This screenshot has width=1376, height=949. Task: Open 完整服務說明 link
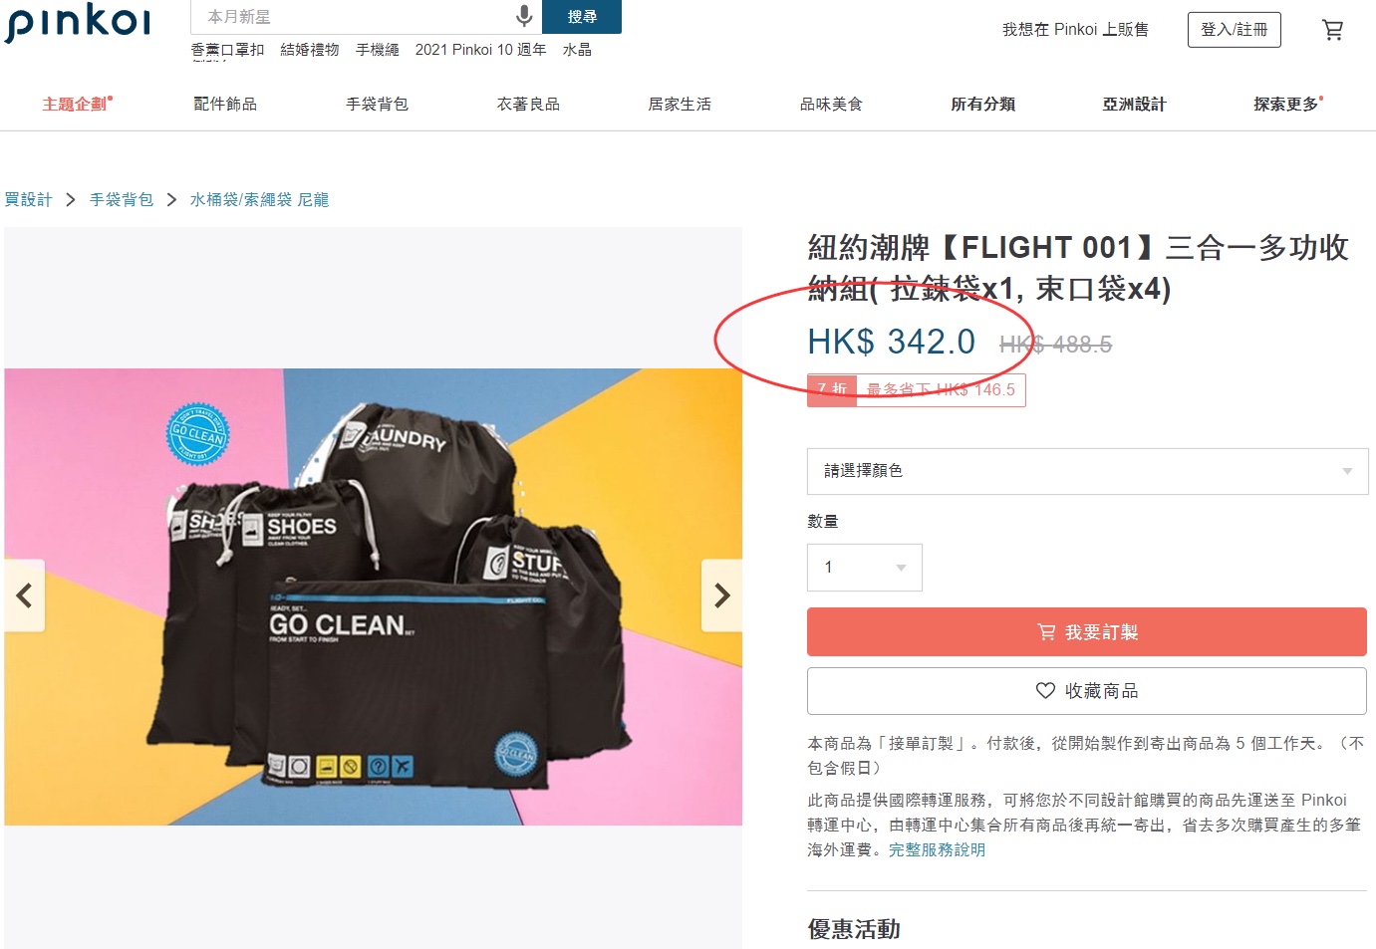pos(937,849)
